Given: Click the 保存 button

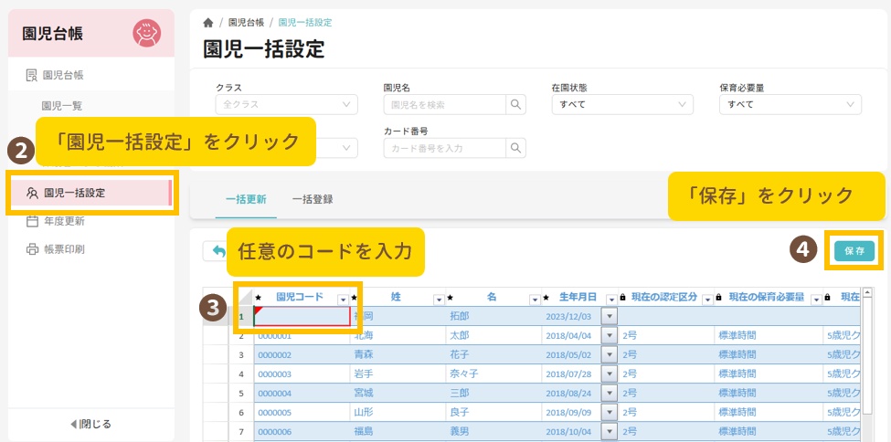Looking at the screenshot, I should click(x=854, y=251).
